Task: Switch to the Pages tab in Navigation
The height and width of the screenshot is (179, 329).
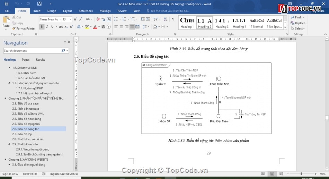Action: click(x=26, y=60)
